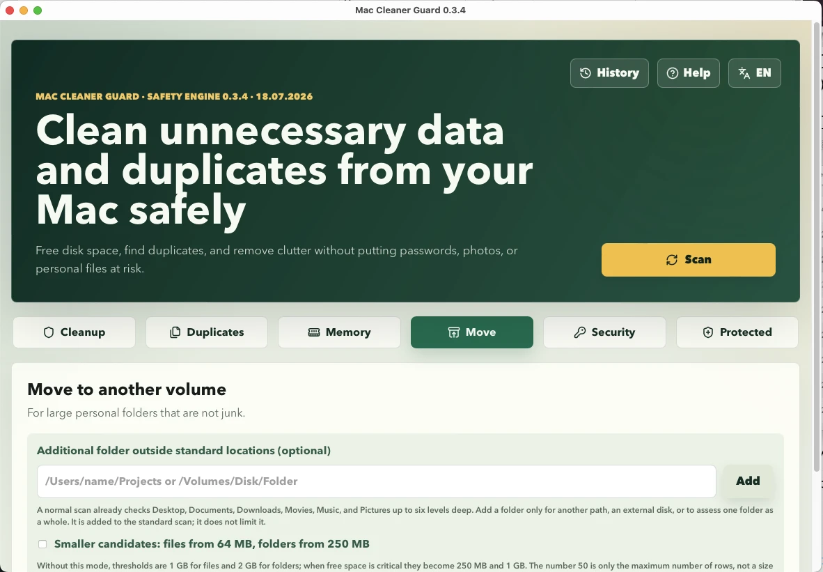823x572 pixels.
Task: Click the shield-plus icon on Protected tab
Action: tap(708, 332)
